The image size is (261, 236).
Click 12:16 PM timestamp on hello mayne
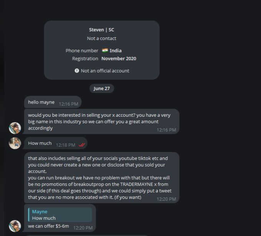point(69,104)
